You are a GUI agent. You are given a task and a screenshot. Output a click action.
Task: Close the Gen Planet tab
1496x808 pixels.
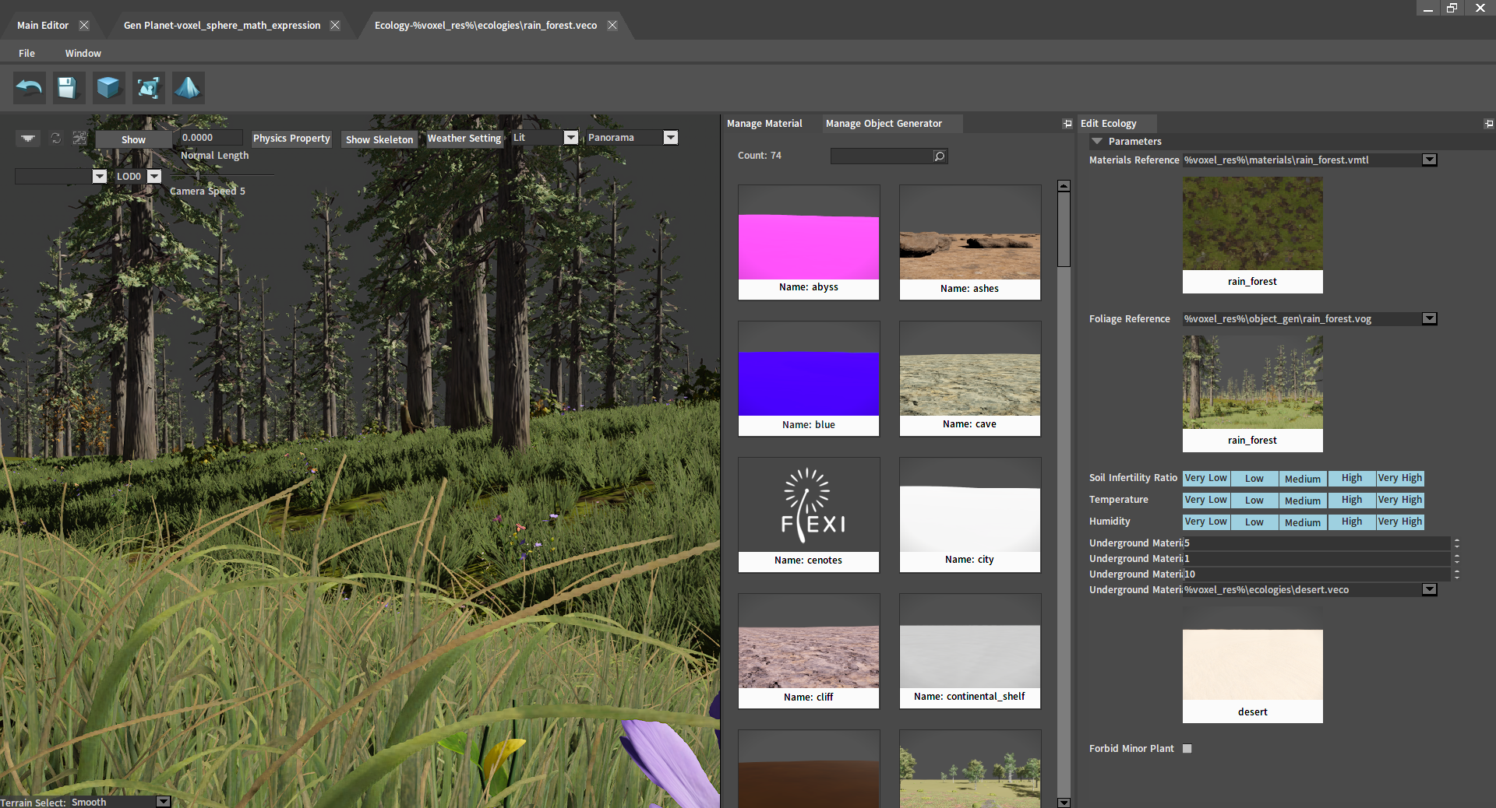click(335, 26)
